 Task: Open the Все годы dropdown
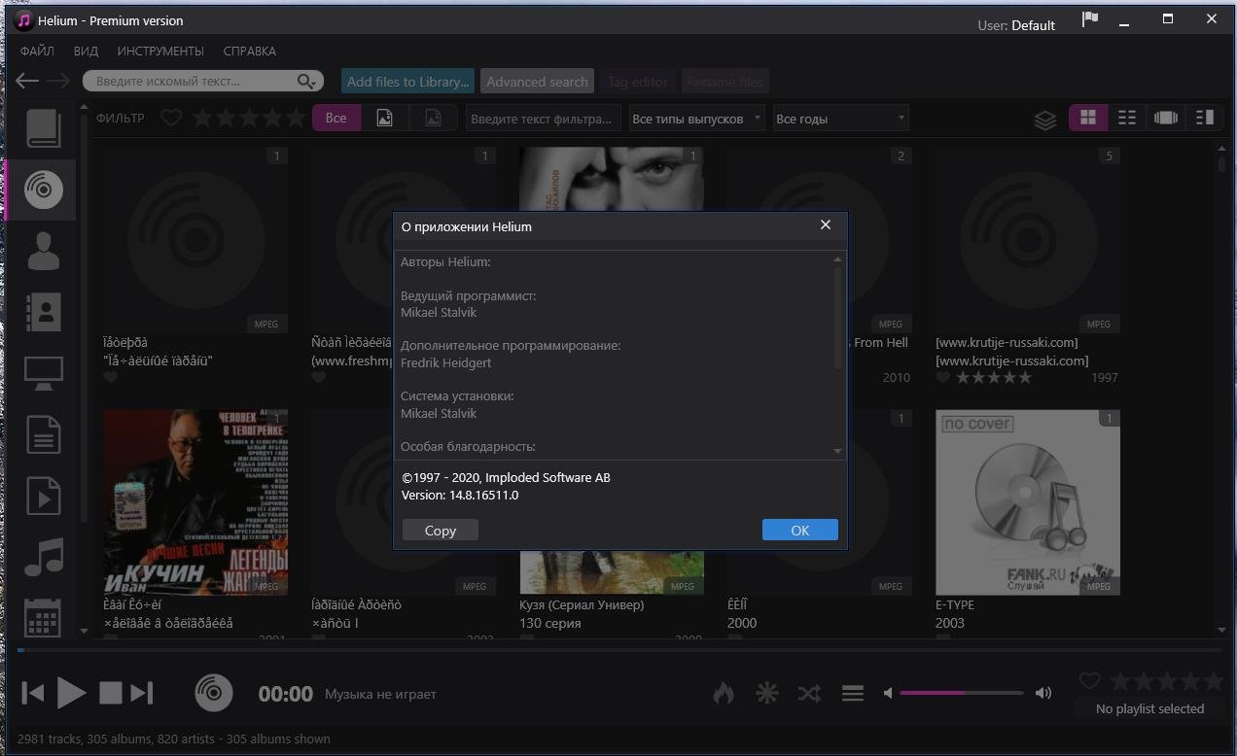840,119
